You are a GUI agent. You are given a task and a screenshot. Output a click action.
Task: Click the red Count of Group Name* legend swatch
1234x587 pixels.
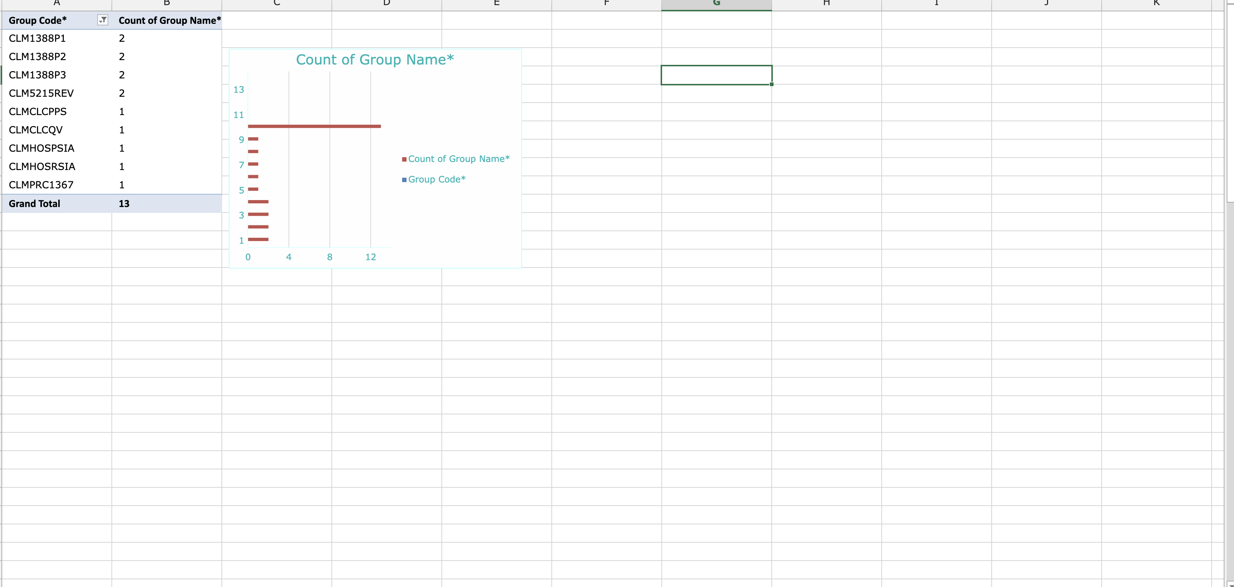coord(404,159)
